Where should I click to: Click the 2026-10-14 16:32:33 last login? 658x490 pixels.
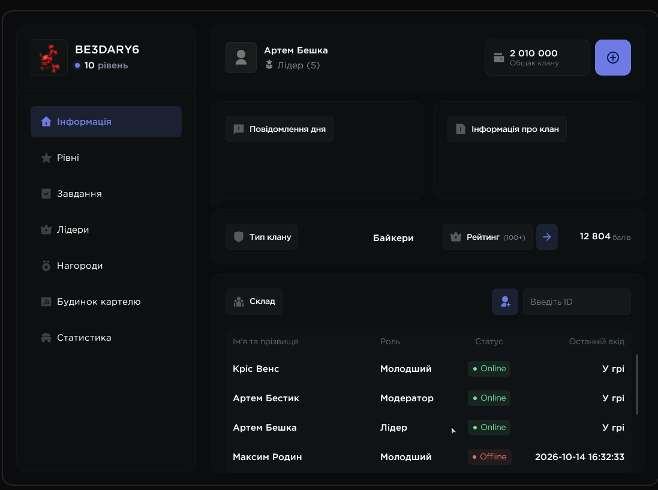coord(579,457)
